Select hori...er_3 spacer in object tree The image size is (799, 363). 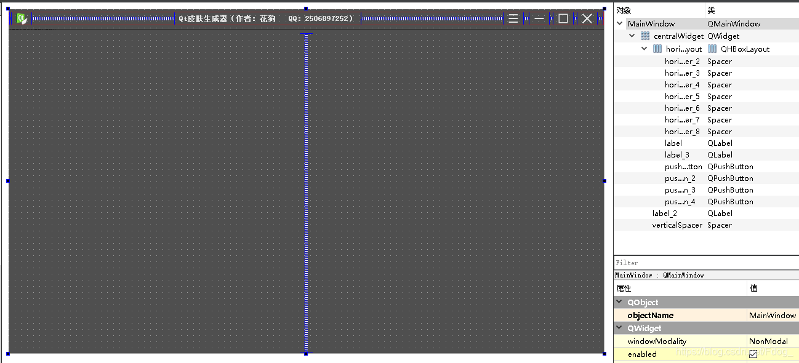(x=682, y=73)
